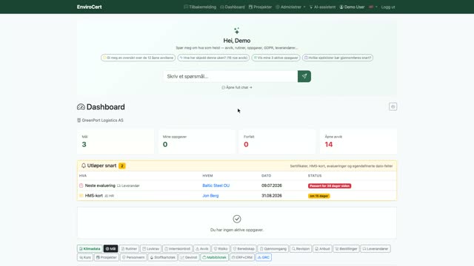This screenshot has height=266, width=474.
Task: Click the date 31.08.2026
Action: pyautogui.click(x=272, y=196)
